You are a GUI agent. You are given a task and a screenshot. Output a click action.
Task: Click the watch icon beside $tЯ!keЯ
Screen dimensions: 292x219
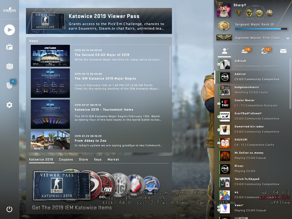point(219,64)
